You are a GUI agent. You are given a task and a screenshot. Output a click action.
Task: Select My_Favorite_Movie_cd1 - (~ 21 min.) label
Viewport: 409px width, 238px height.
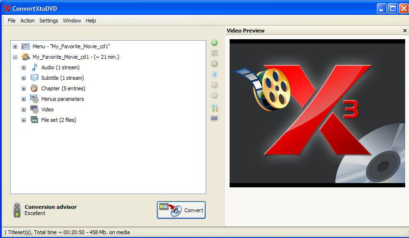tap(76, 57)
